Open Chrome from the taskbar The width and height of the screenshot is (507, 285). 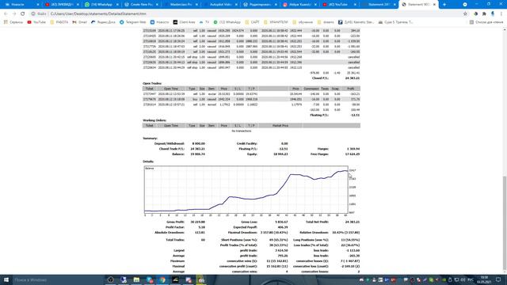(x=162, y=279)
